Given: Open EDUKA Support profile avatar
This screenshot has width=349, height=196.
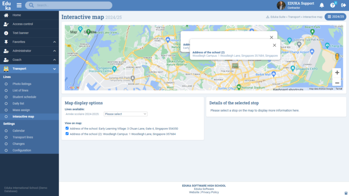Looking at the screenshot, I should click(281, 5).
